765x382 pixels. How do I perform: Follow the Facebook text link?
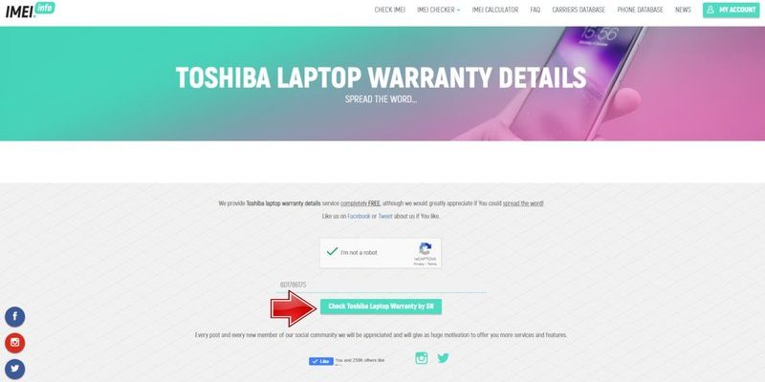click(x=359, y=216)
